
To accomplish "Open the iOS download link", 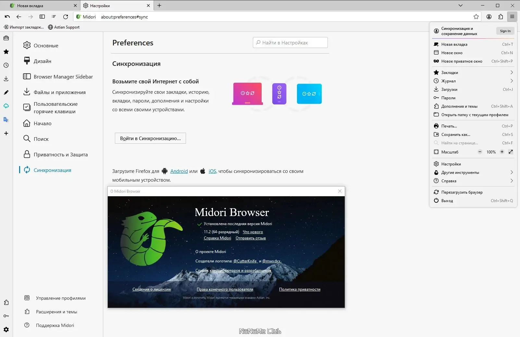I will pyautogui.click(x=212, y=171).
